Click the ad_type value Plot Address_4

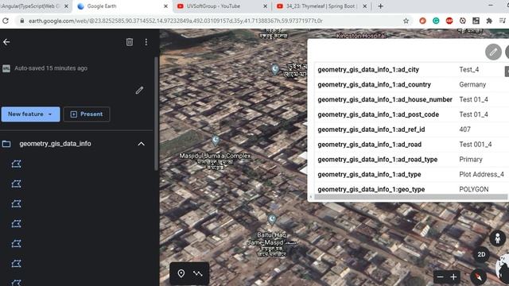pyautogui.click(x=481, y=175)
